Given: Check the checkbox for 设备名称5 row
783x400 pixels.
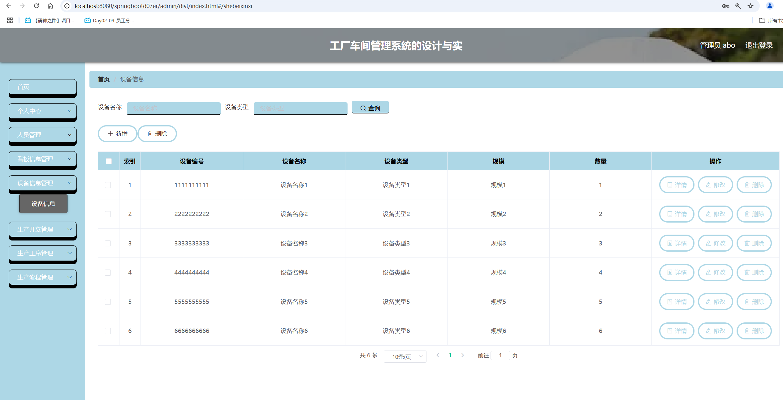Looking at the screenshot, I should [108, 302].
